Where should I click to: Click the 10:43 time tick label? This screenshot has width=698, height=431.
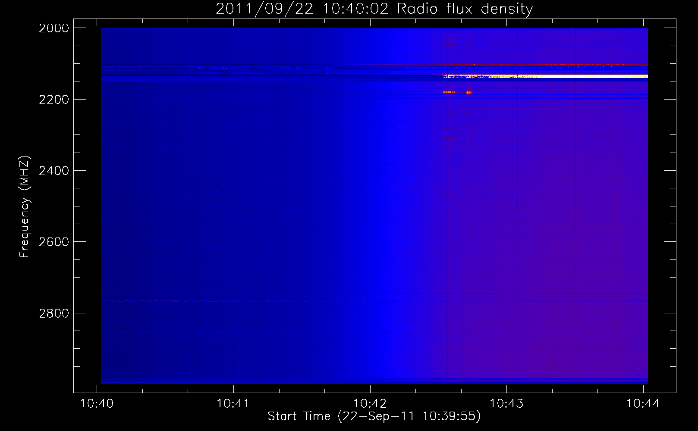pos(506,403)
